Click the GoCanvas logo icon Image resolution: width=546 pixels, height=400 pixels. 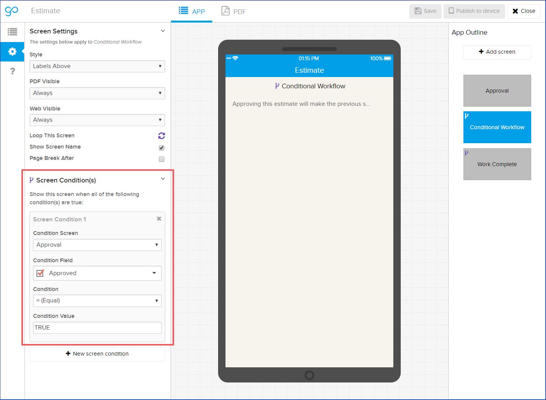tap(12, 11)
